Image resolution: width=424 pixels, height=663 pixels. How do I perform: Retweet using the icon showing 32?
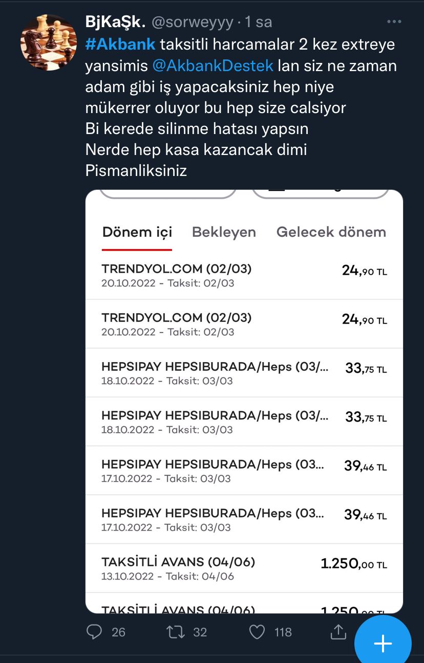[176, 632]
